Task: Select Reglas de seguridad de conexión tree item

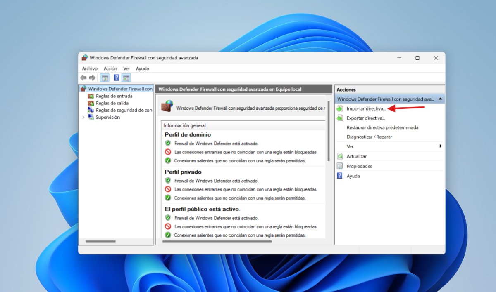Action: point(124,110)
